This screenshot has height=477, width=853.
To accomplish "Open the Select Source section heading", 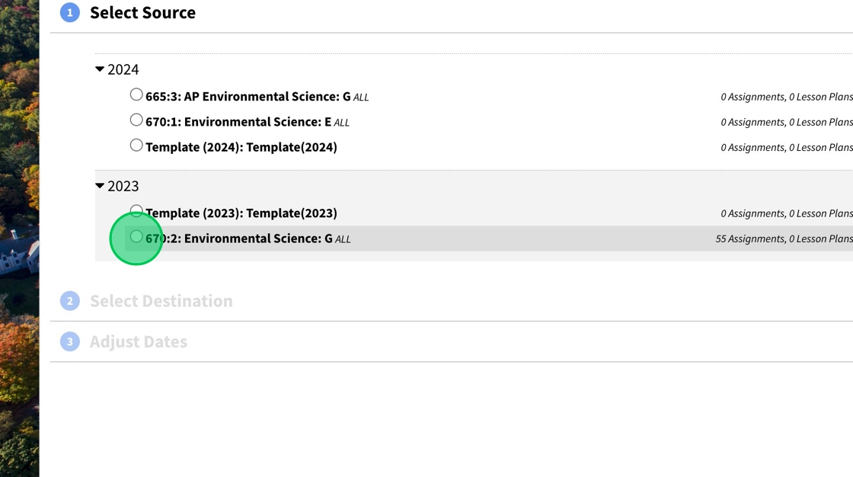I will (x=142, y=12).
